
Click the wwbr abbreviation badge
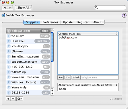click(x=45, y=82)
